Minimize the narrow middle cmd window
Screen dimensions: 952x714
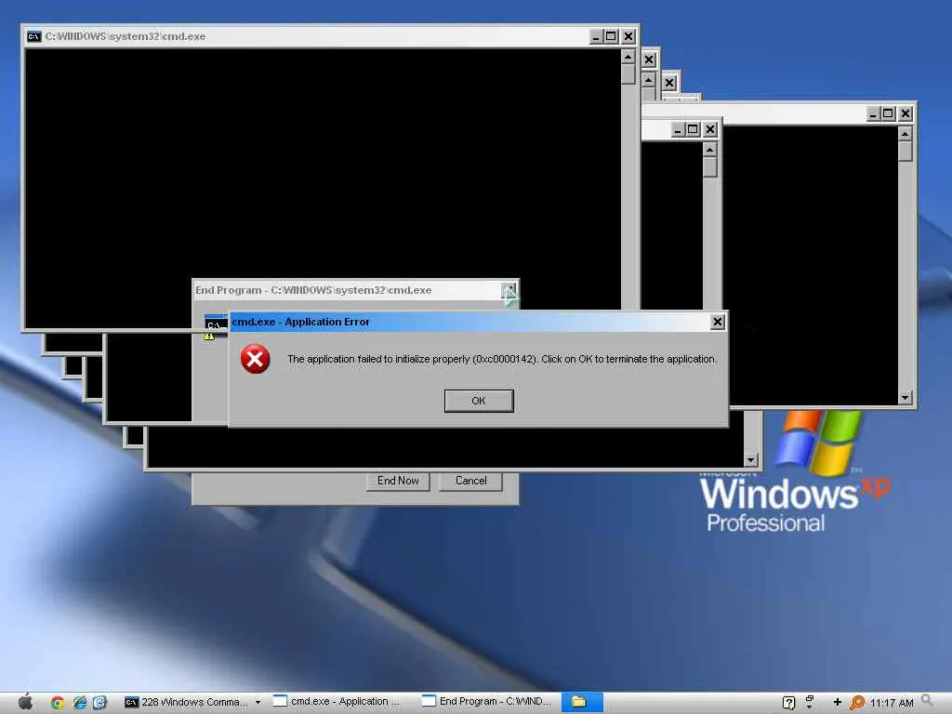pos(678,129)
